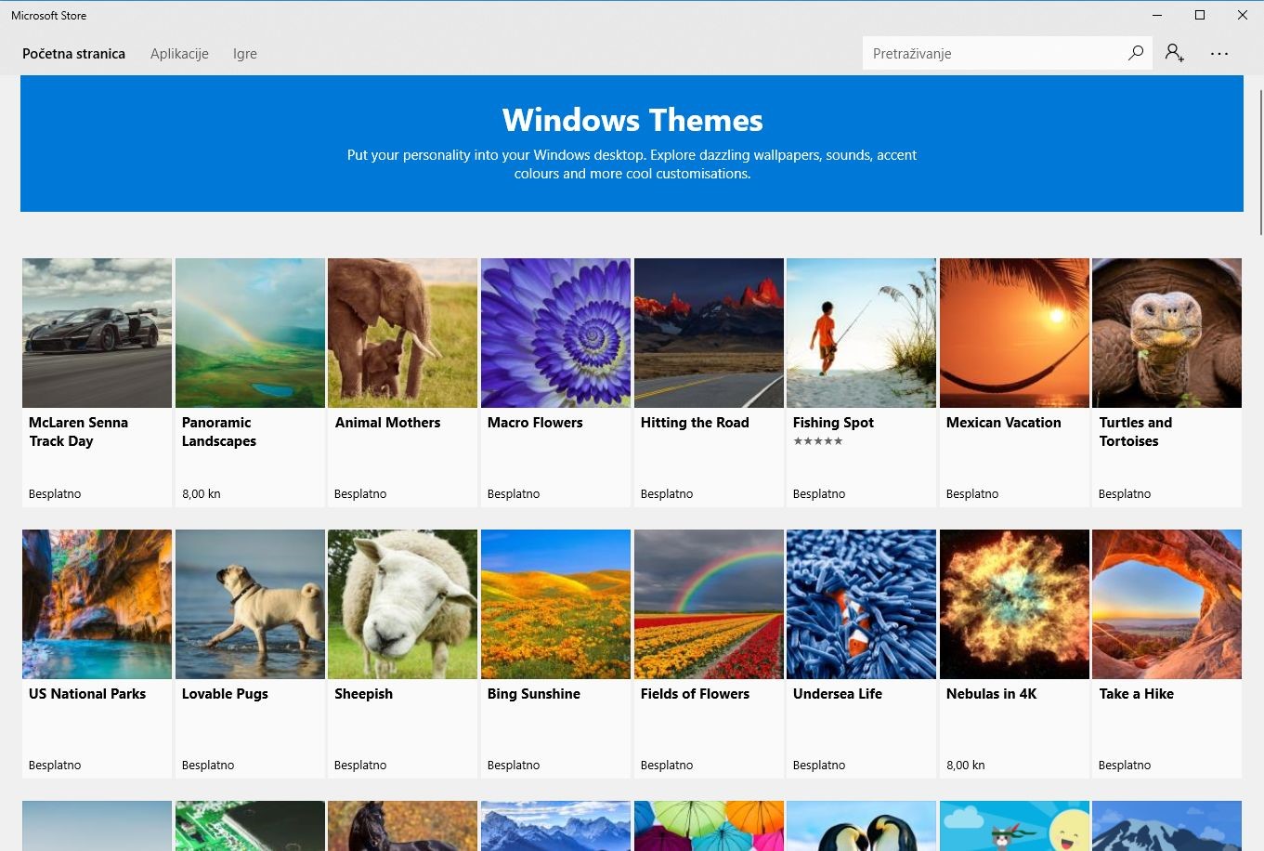The height and width of the screenshot is (851, 1264).
Task: Click the Windows Themes banner
Action: pyautogui.click(x=632, y=144)
